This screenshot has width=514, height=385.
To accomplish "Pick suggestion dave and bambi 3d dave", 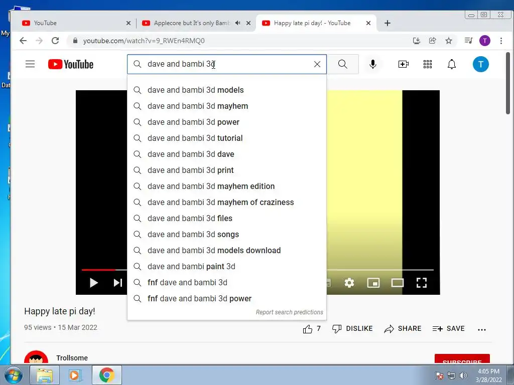I will click(227, 154).
